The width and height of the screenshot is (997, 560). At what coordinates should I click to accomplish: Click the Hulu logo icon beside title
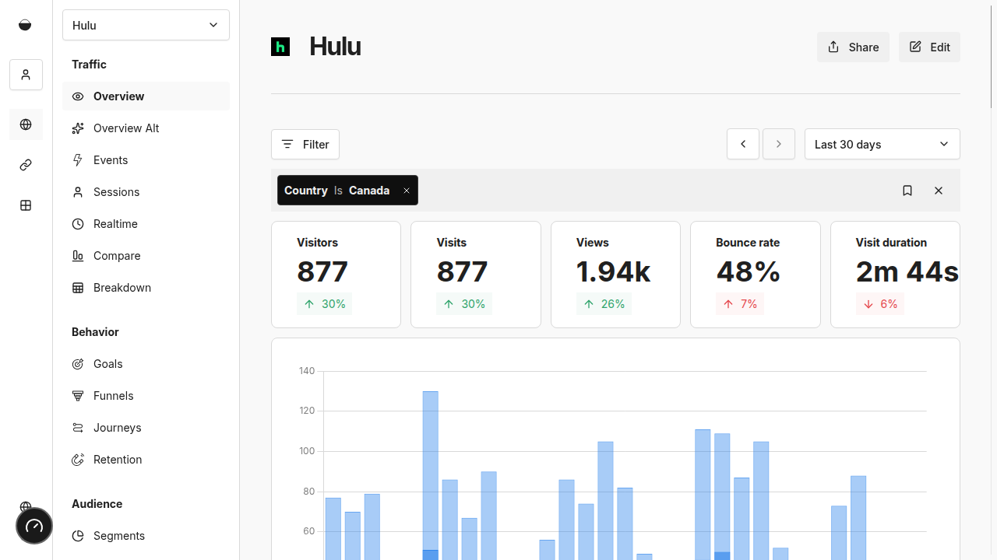click(280, 47)
